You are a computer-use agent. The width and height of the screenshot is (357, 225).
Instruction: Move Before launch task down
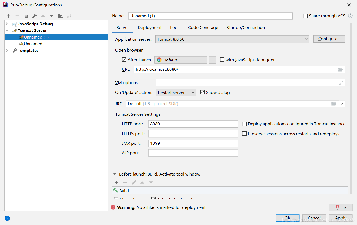(151, 182)
